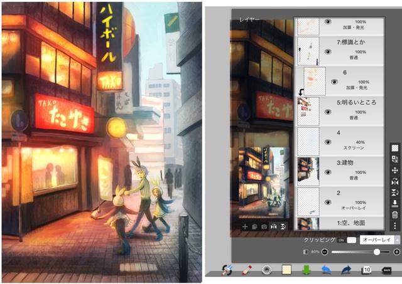Click the trash icon to delete layer
402x284 pixels.
pyautogui.click(x=395, y=214)
